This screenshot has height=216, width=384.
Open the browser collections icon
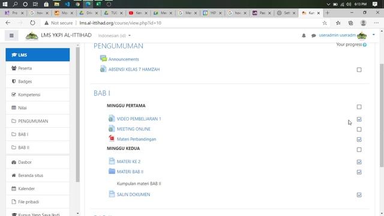coord(350,23)
